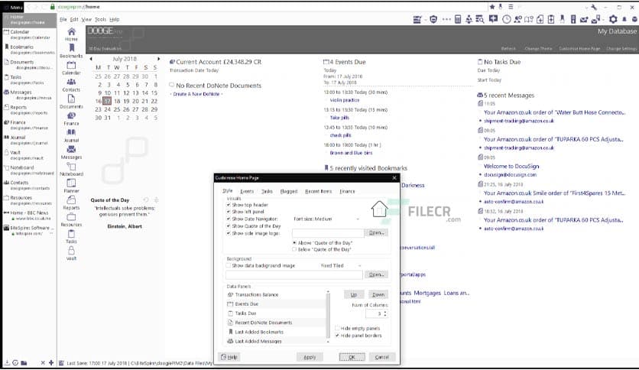Enable Hide empty panels checkbox
Screen dimensions: 639x370
[x=337, y=329]
